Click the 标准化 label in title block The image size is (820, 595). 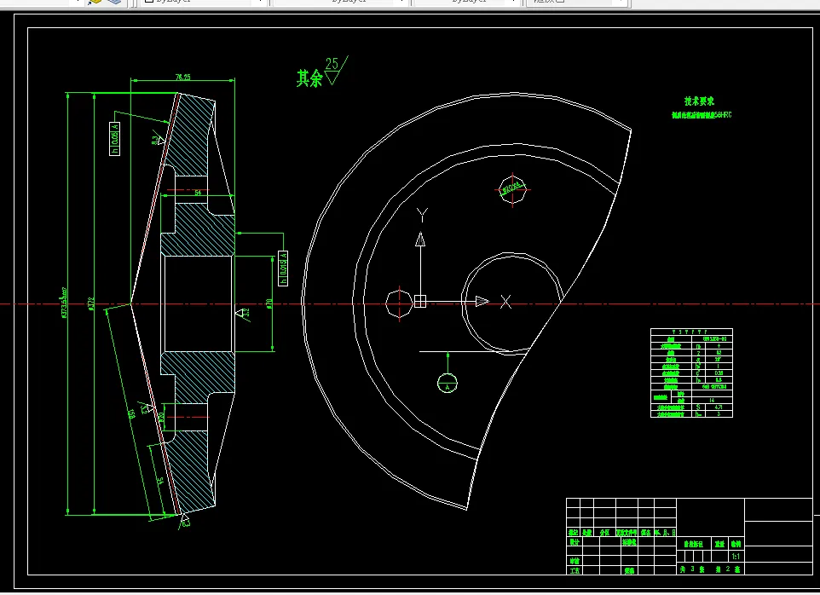pos(629,542)
